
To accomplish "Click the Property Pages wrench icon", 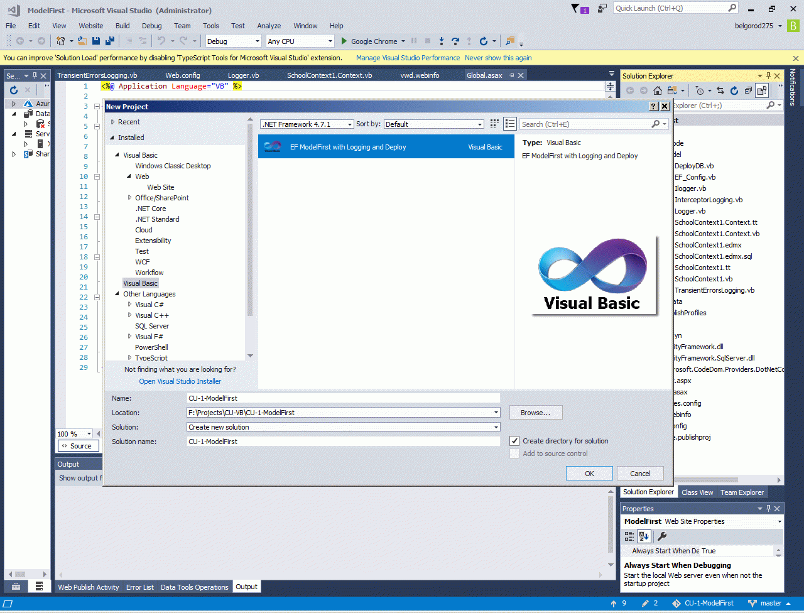I will 661,536.
